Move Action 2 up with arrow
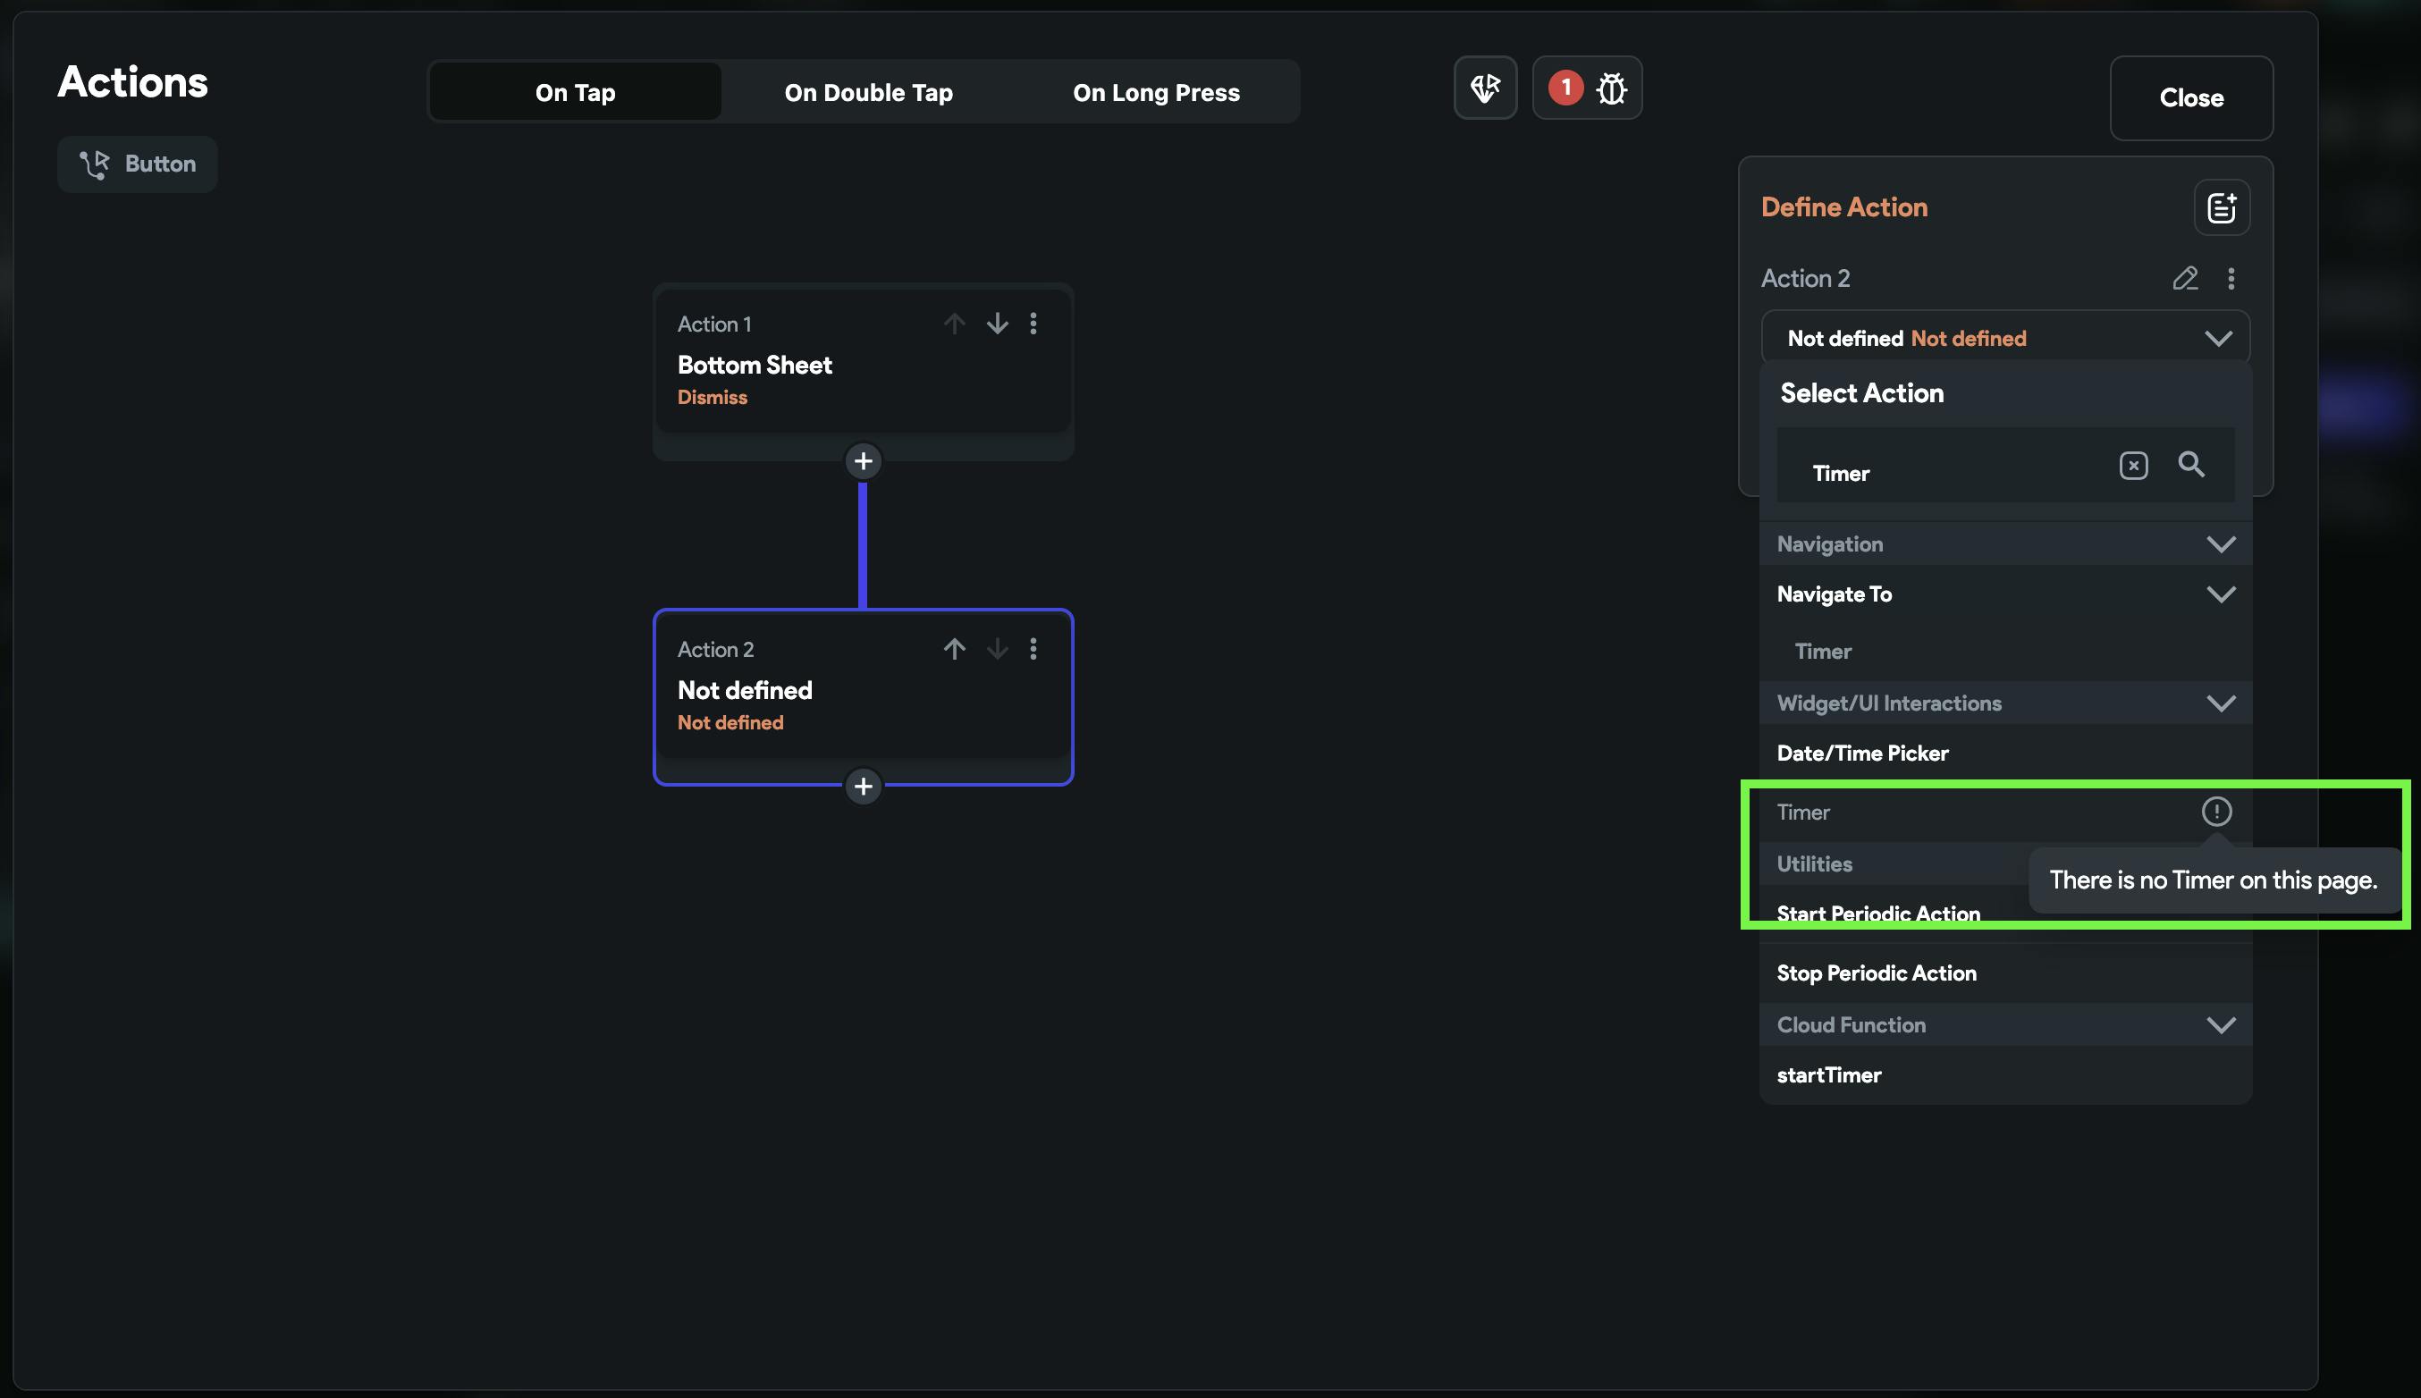This screenshot has height=1398, width=2421. tap(954, 649)
